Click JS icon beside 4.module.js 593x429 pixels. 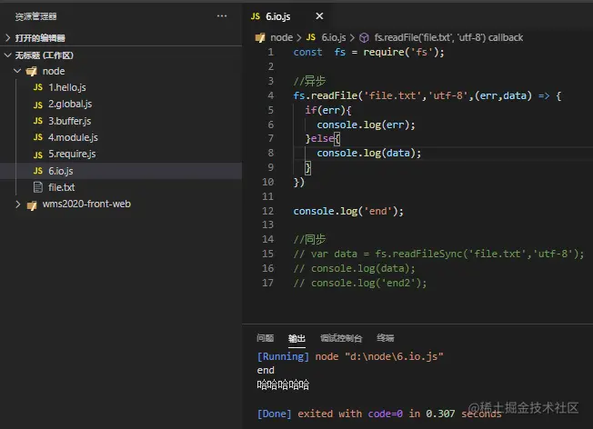point(38,137)
